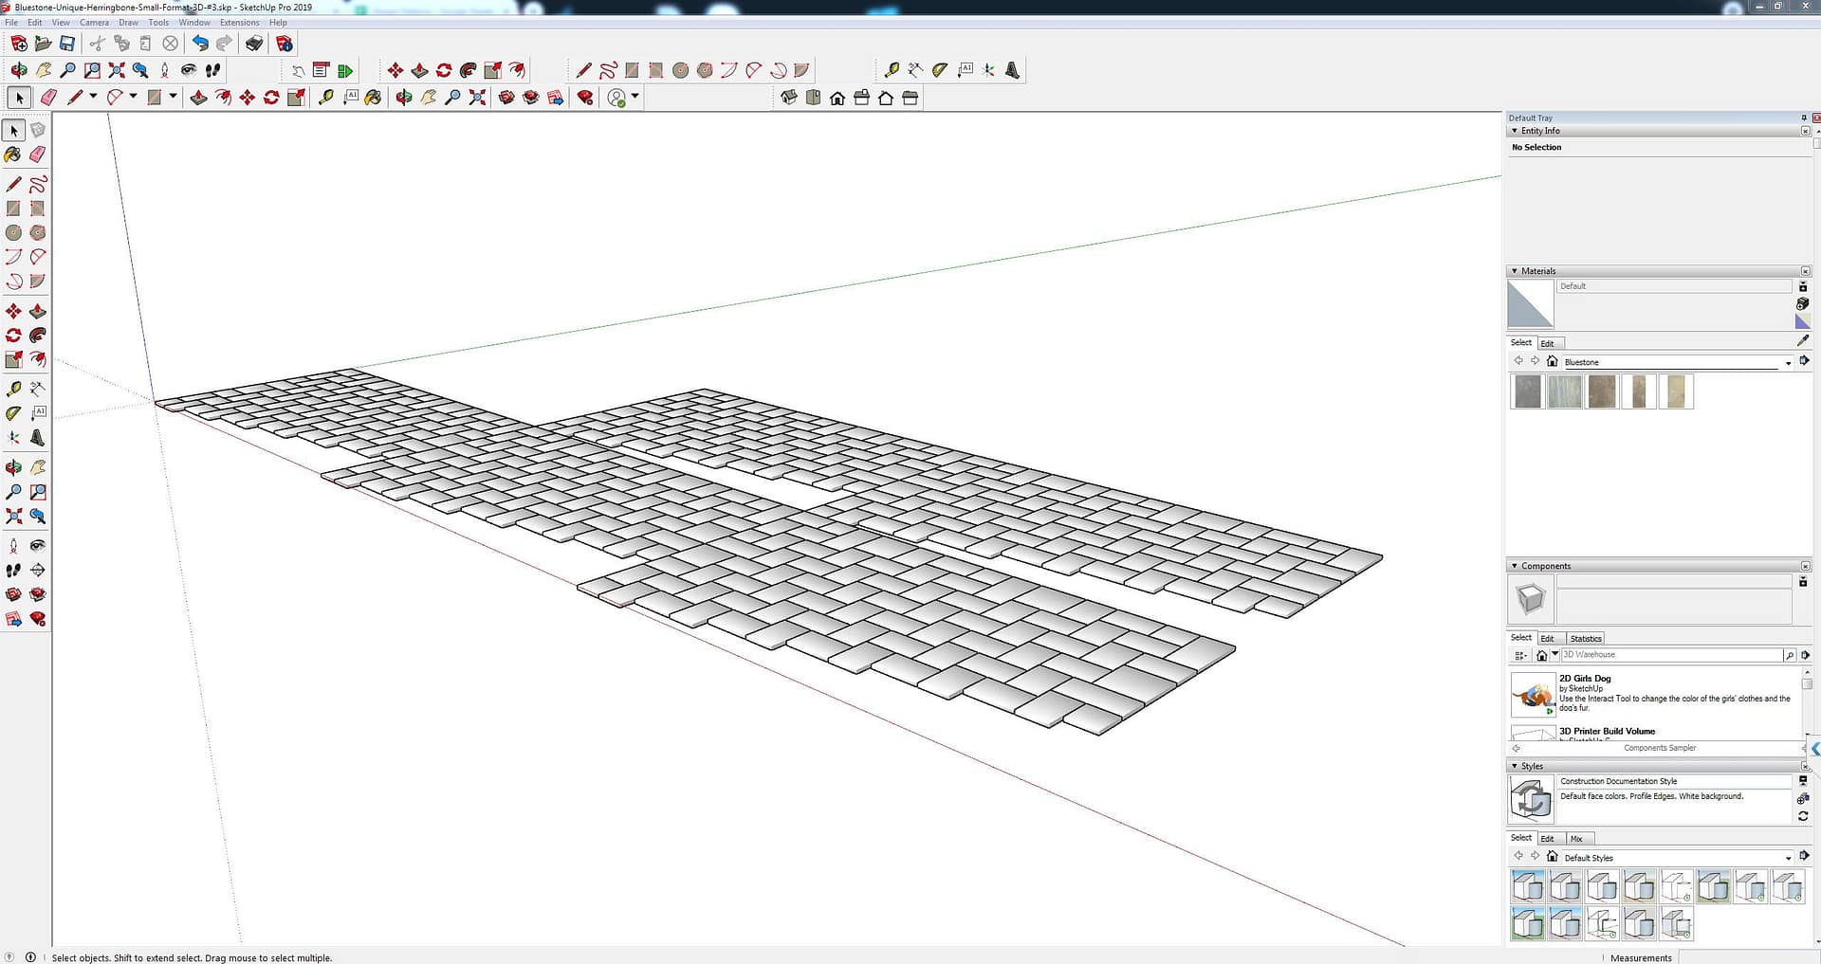Image resolution: width=1821 pixels, height=964 pixels.
Task: Open the Bluestone materials collection dropdown
Action: (1788, 363)
